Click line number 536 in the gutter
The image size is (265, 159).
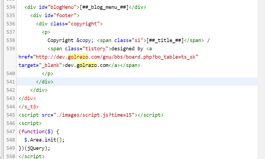click(11, 24)
